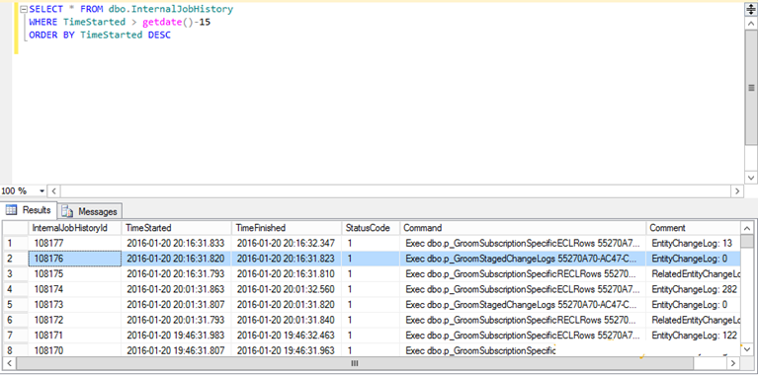Click TimeStarted cell 2016-01-20 19:46:31.983
This screenshot has width=758, height=375.
point(177,335)
